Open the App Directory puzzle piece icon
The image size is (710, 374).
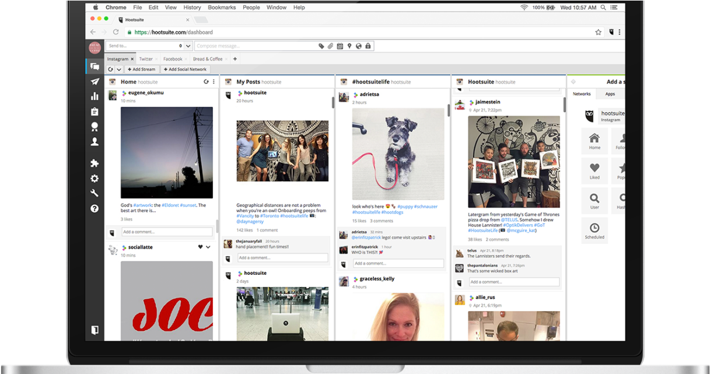95,164
